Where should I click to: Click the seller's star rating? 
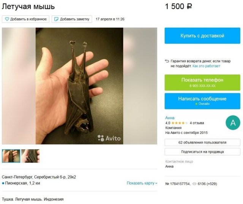[x=180, y=123]
